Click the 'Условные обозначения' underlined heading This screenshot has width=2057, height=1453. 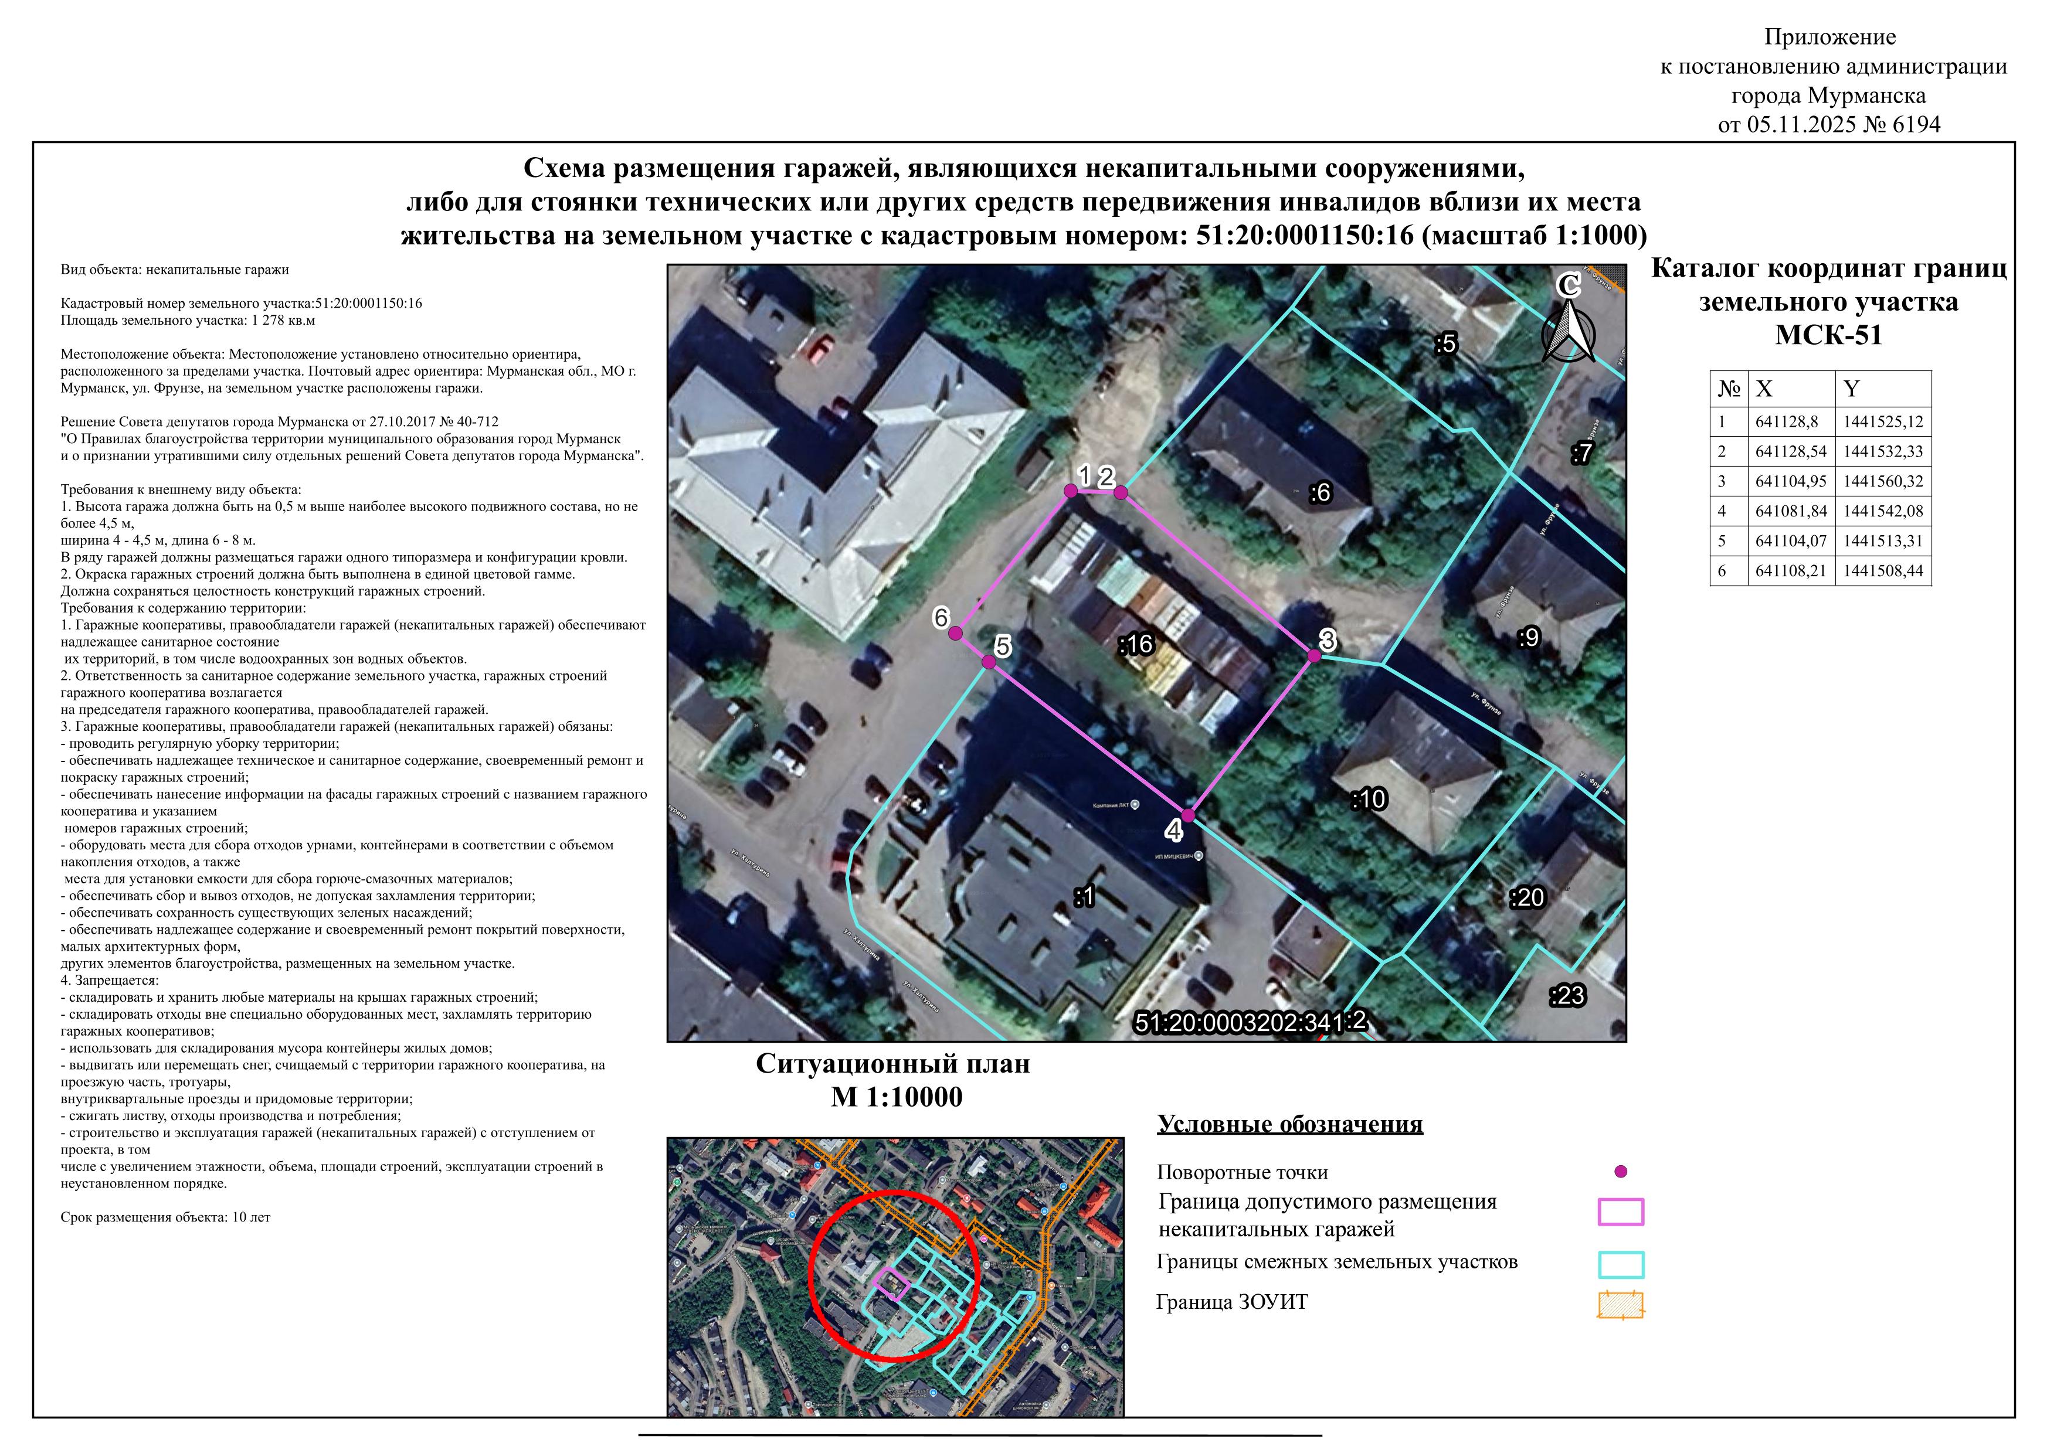tap(1289, 1124)
